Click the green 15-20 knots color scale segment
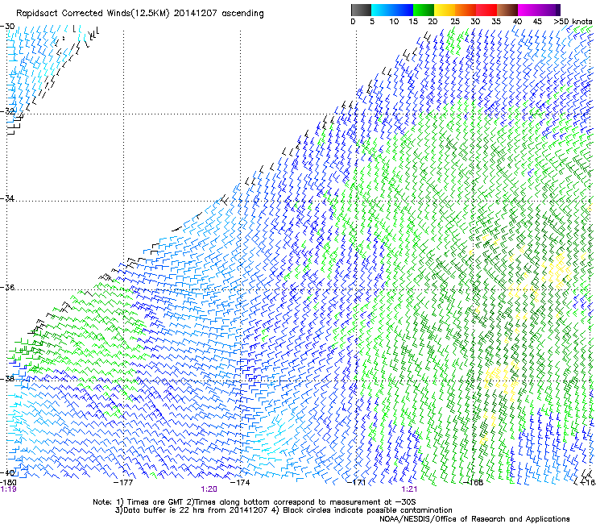This screenshot has height=524, width=596. tap(424, 10)
